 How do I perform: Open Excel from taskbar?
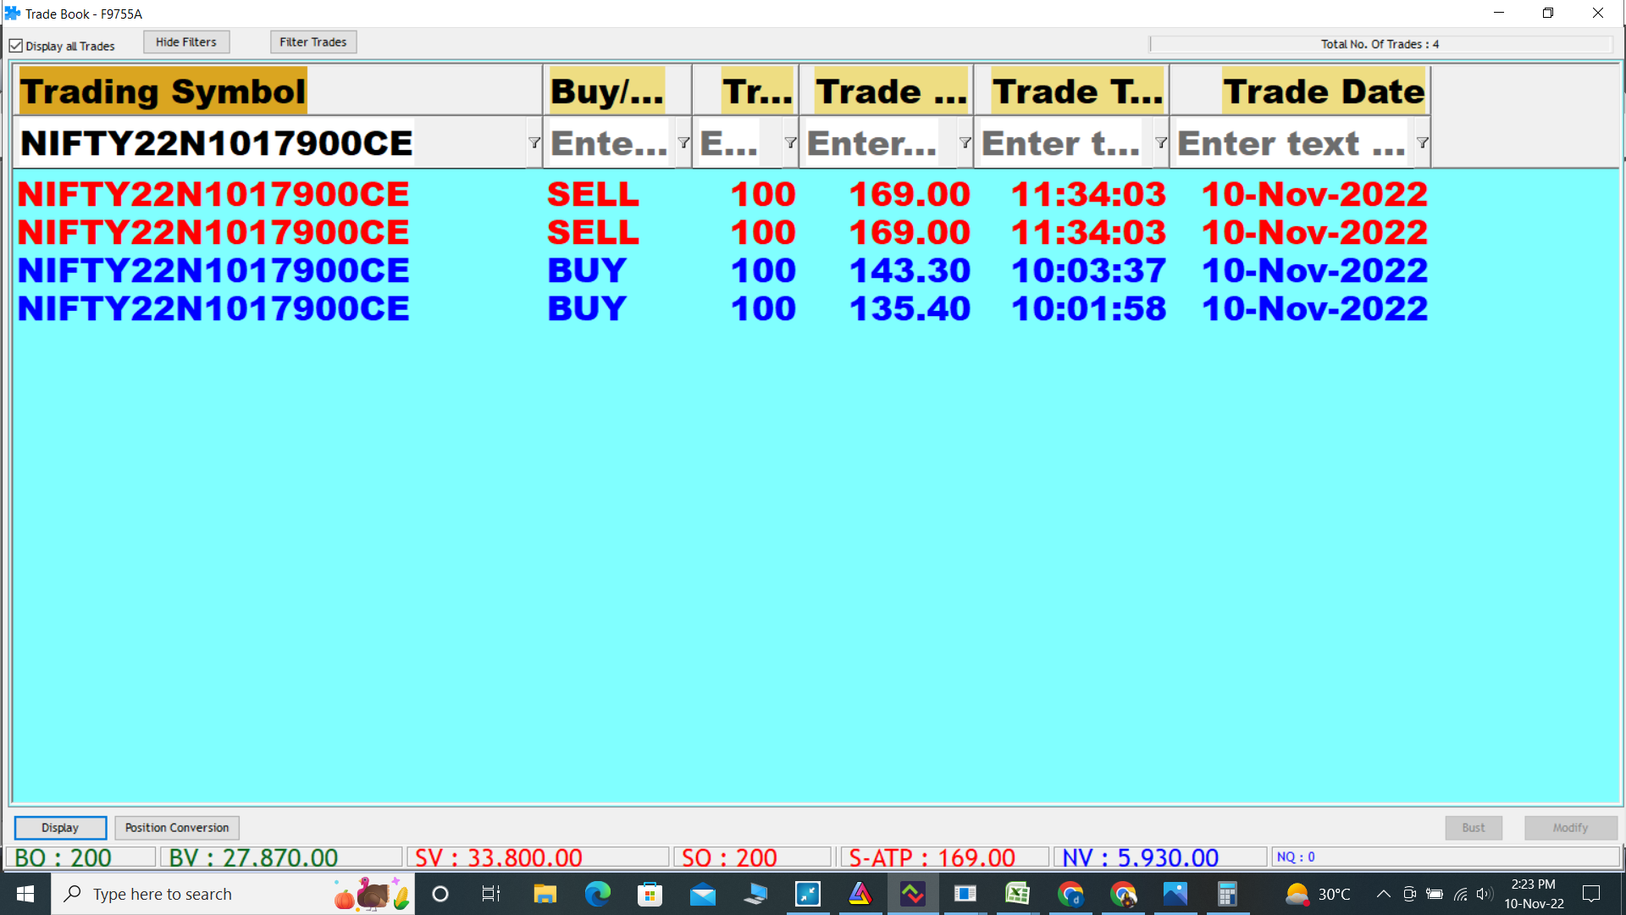(1017, 894)
